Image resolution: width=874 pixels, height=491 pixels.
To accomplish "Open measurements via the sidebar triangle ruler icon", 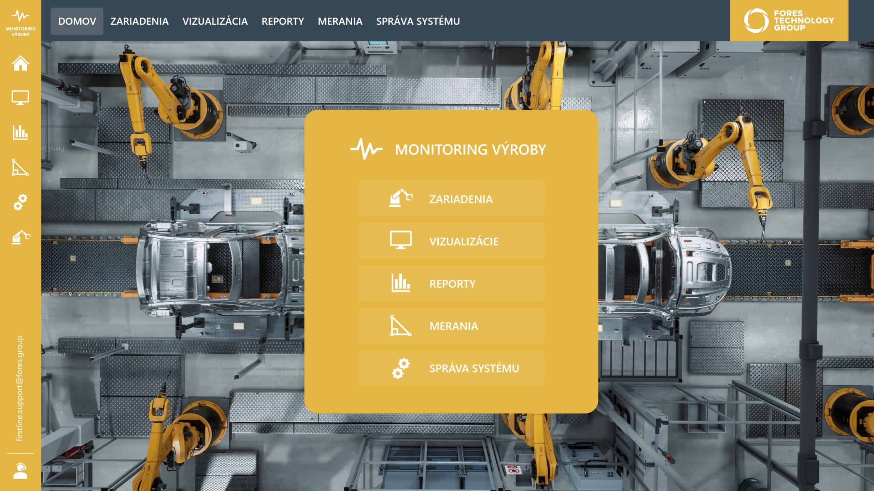I will click(x=20, y=167).
